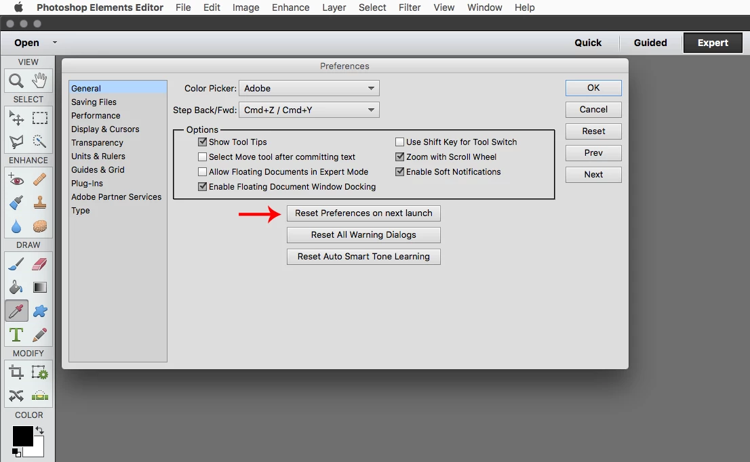Select the Lasso tool
The height and width of the screenshot is (462, 750).
tap(16, 141)
